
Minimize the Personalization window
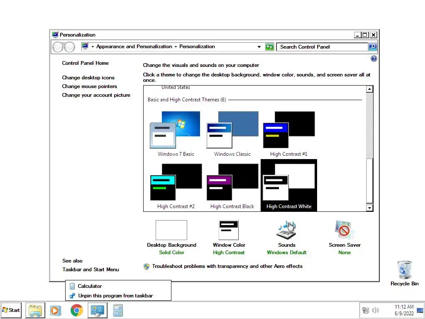click(357, 35)
